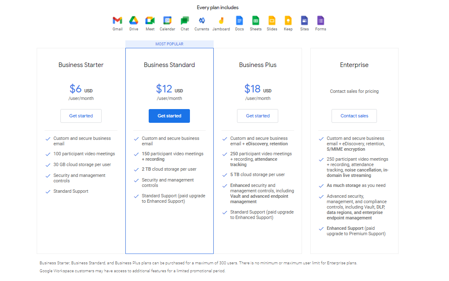This screenshot has width=449, height=281.
Task: Click the Google Sites icon
Action: [x=304, y=20]
